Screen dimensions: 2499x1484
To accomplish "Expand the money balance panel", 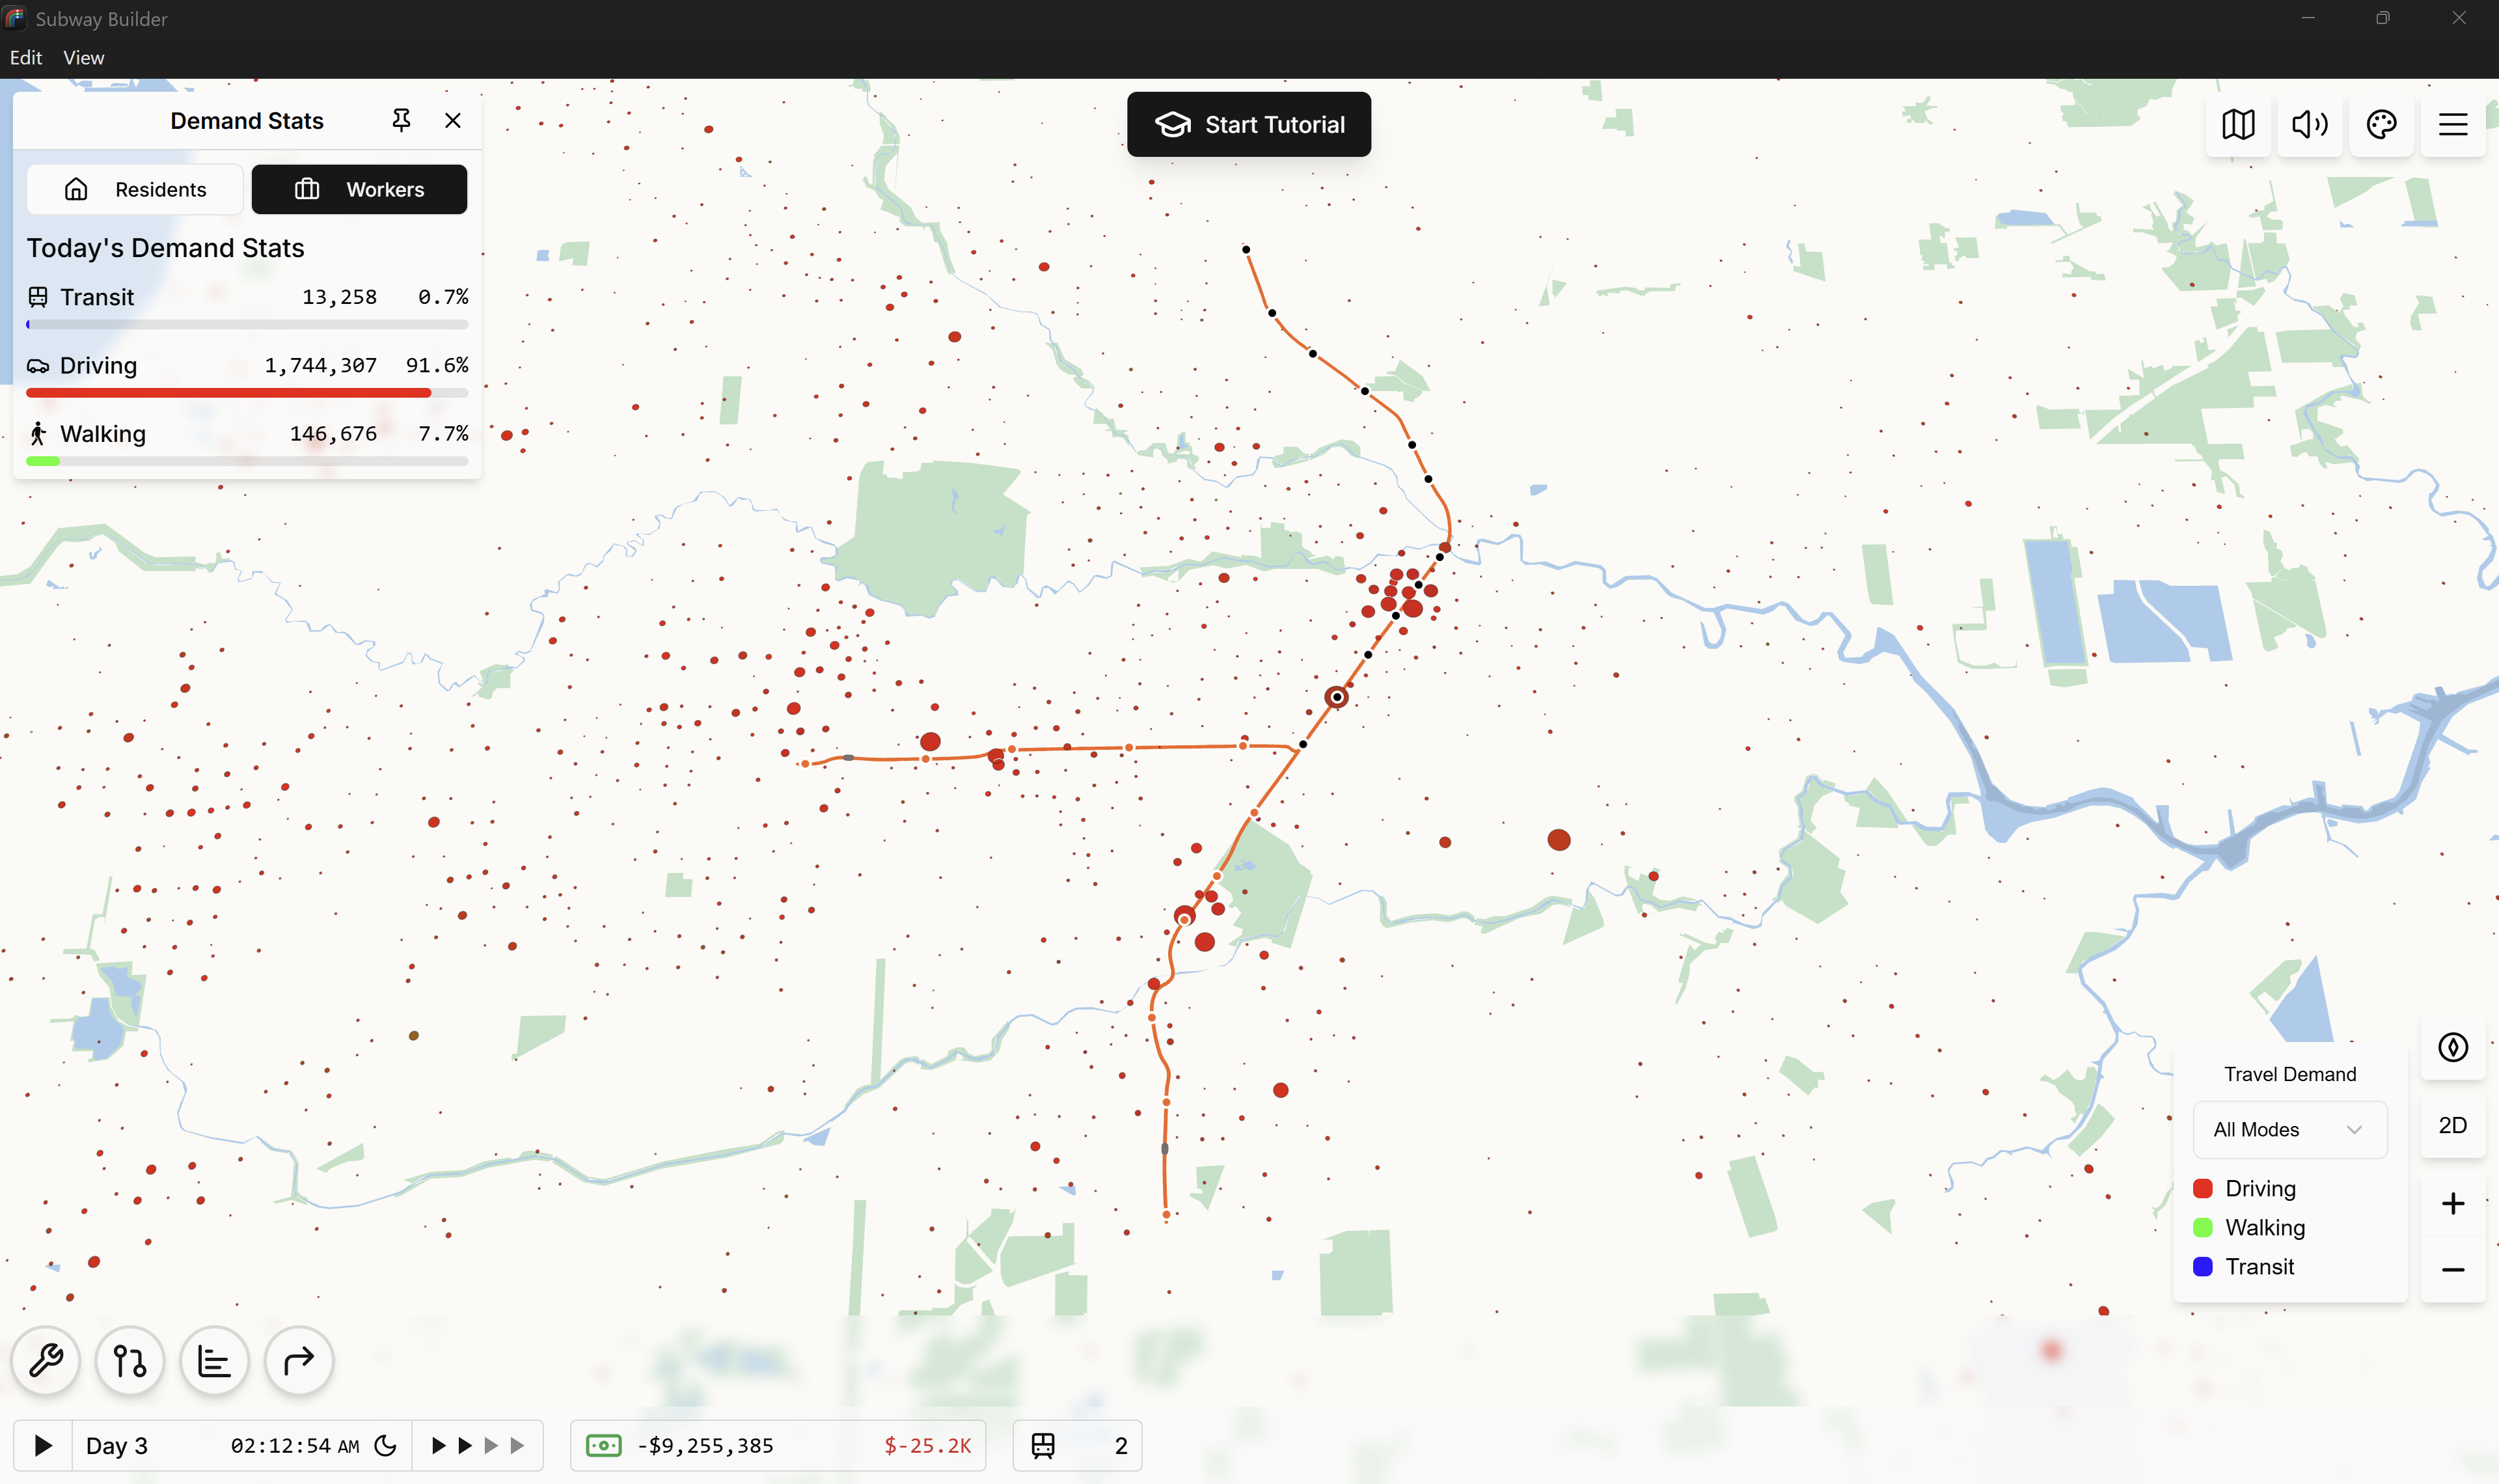I will tap(778, 1445).
